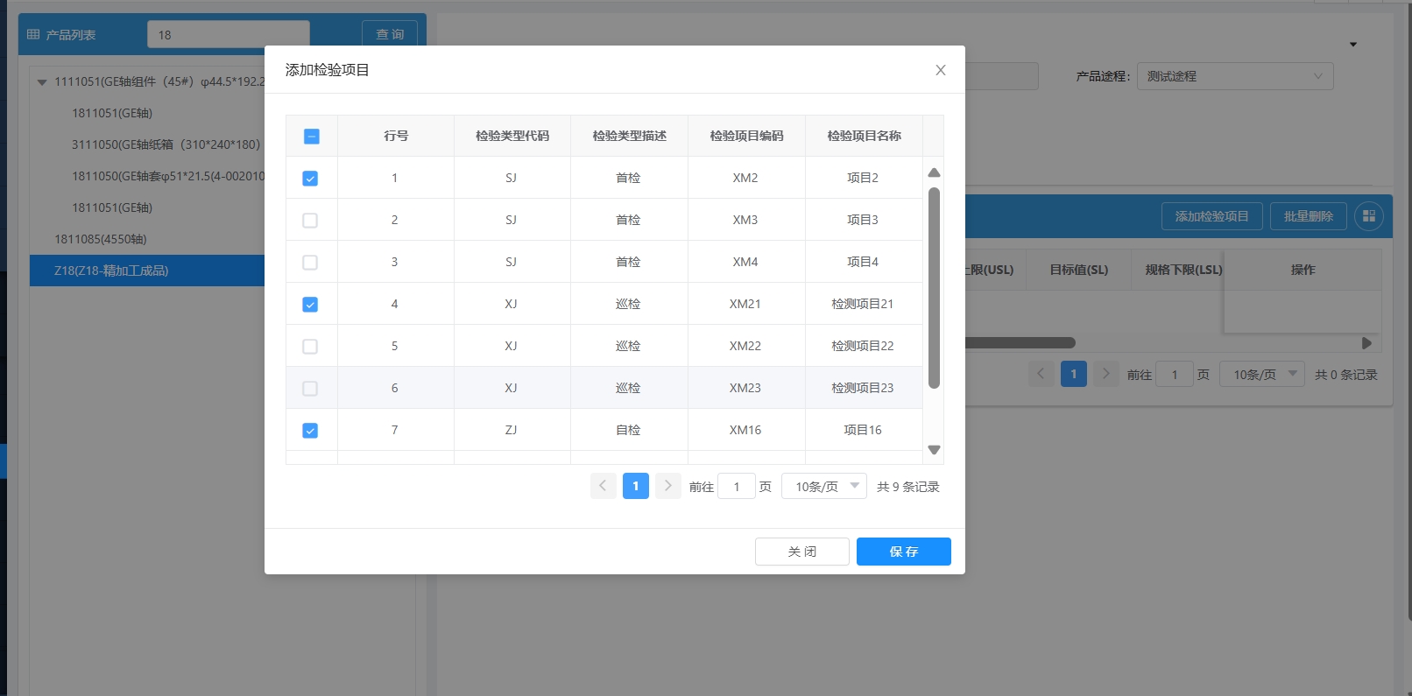Click the dialog table vertical scrollbar thumb

tap(934, 287)
